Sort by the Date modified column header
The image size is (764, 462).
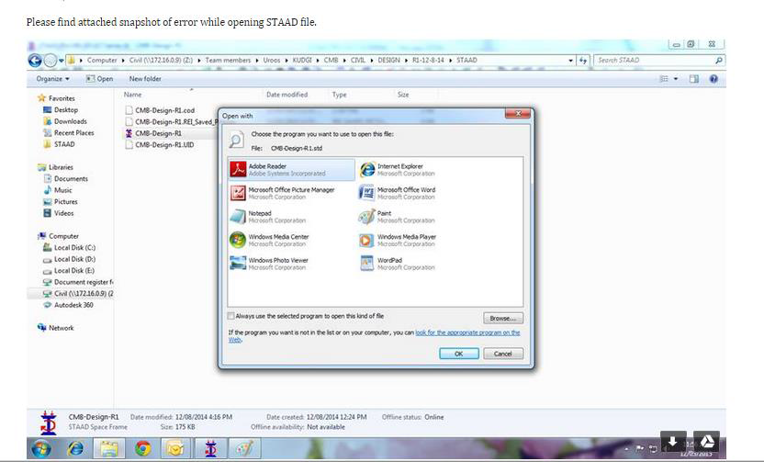click(287, 95)
